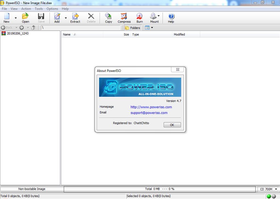This screenshot has width=280, height=199.
Task: Click the green status indicator light
Action: (x=269, y=196)
